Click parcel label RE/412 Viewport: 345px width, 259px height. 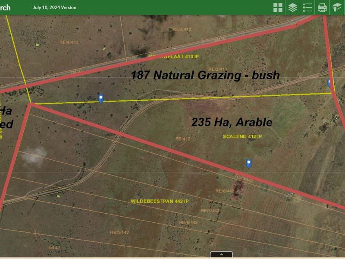183,139
